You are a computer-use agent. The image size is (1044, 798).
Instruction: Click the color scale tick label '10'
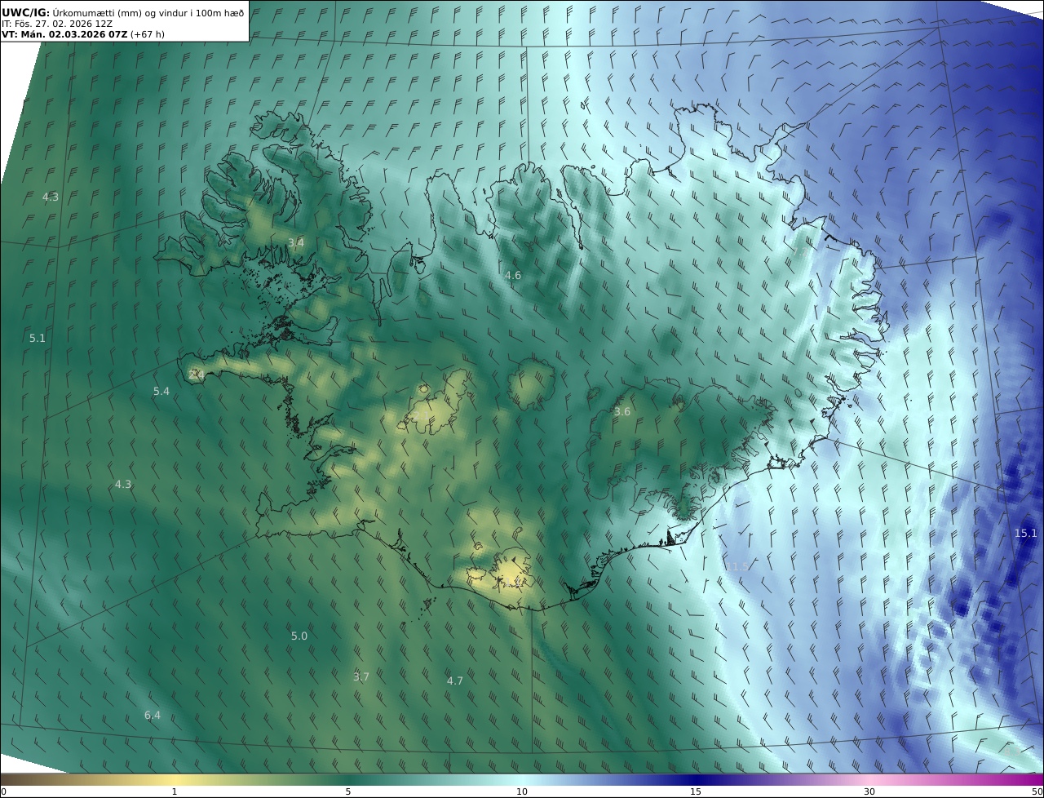(522, 791)
